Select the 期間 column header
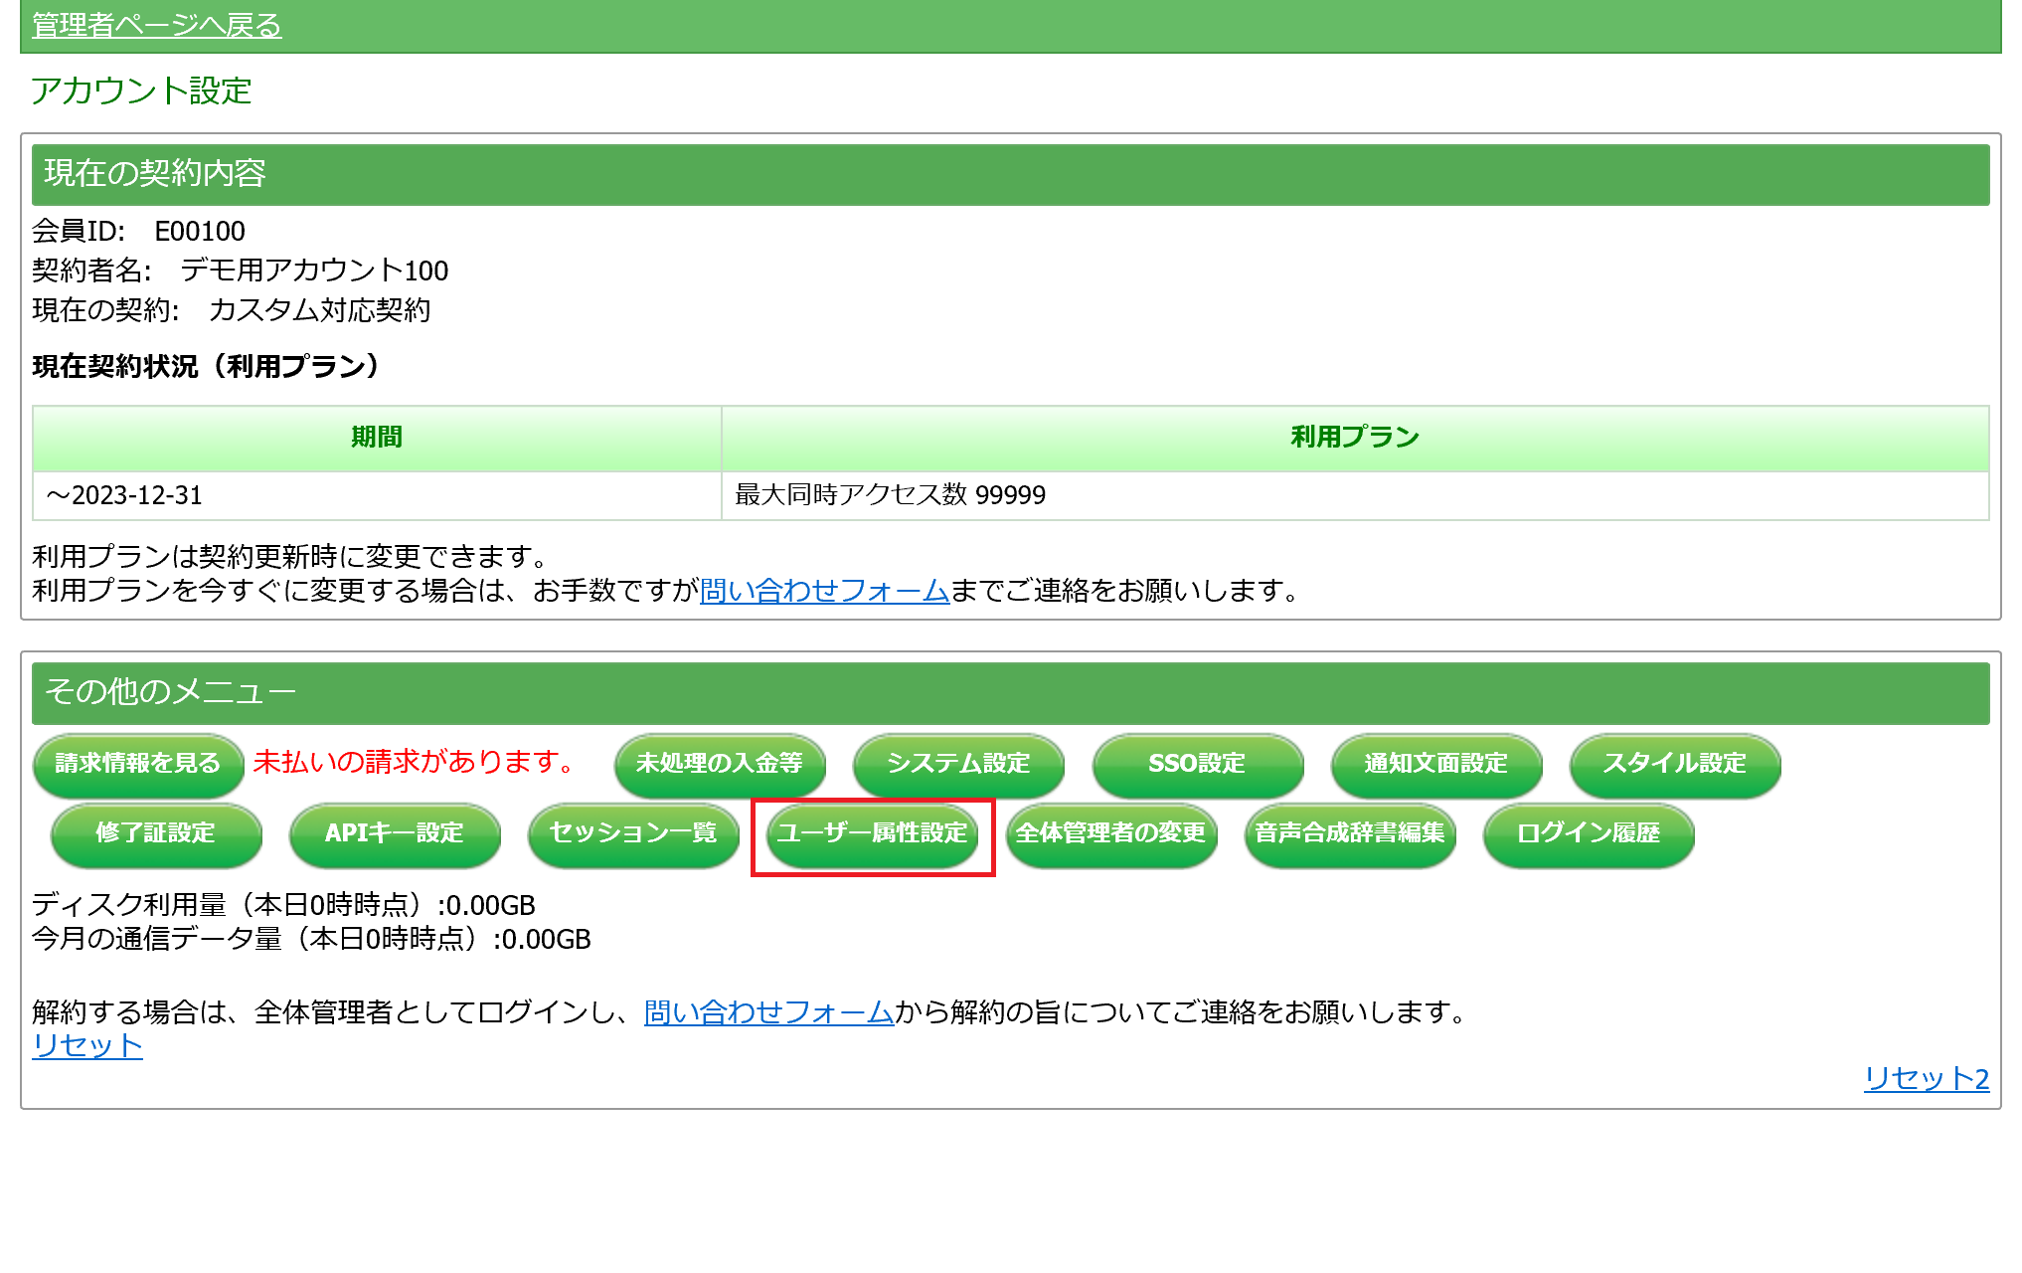 377,438
